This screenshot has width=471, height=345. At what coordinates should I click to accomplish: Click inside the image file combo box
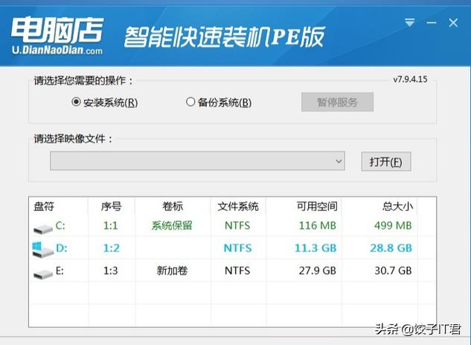pyautogui.click(x=197, y=161)
